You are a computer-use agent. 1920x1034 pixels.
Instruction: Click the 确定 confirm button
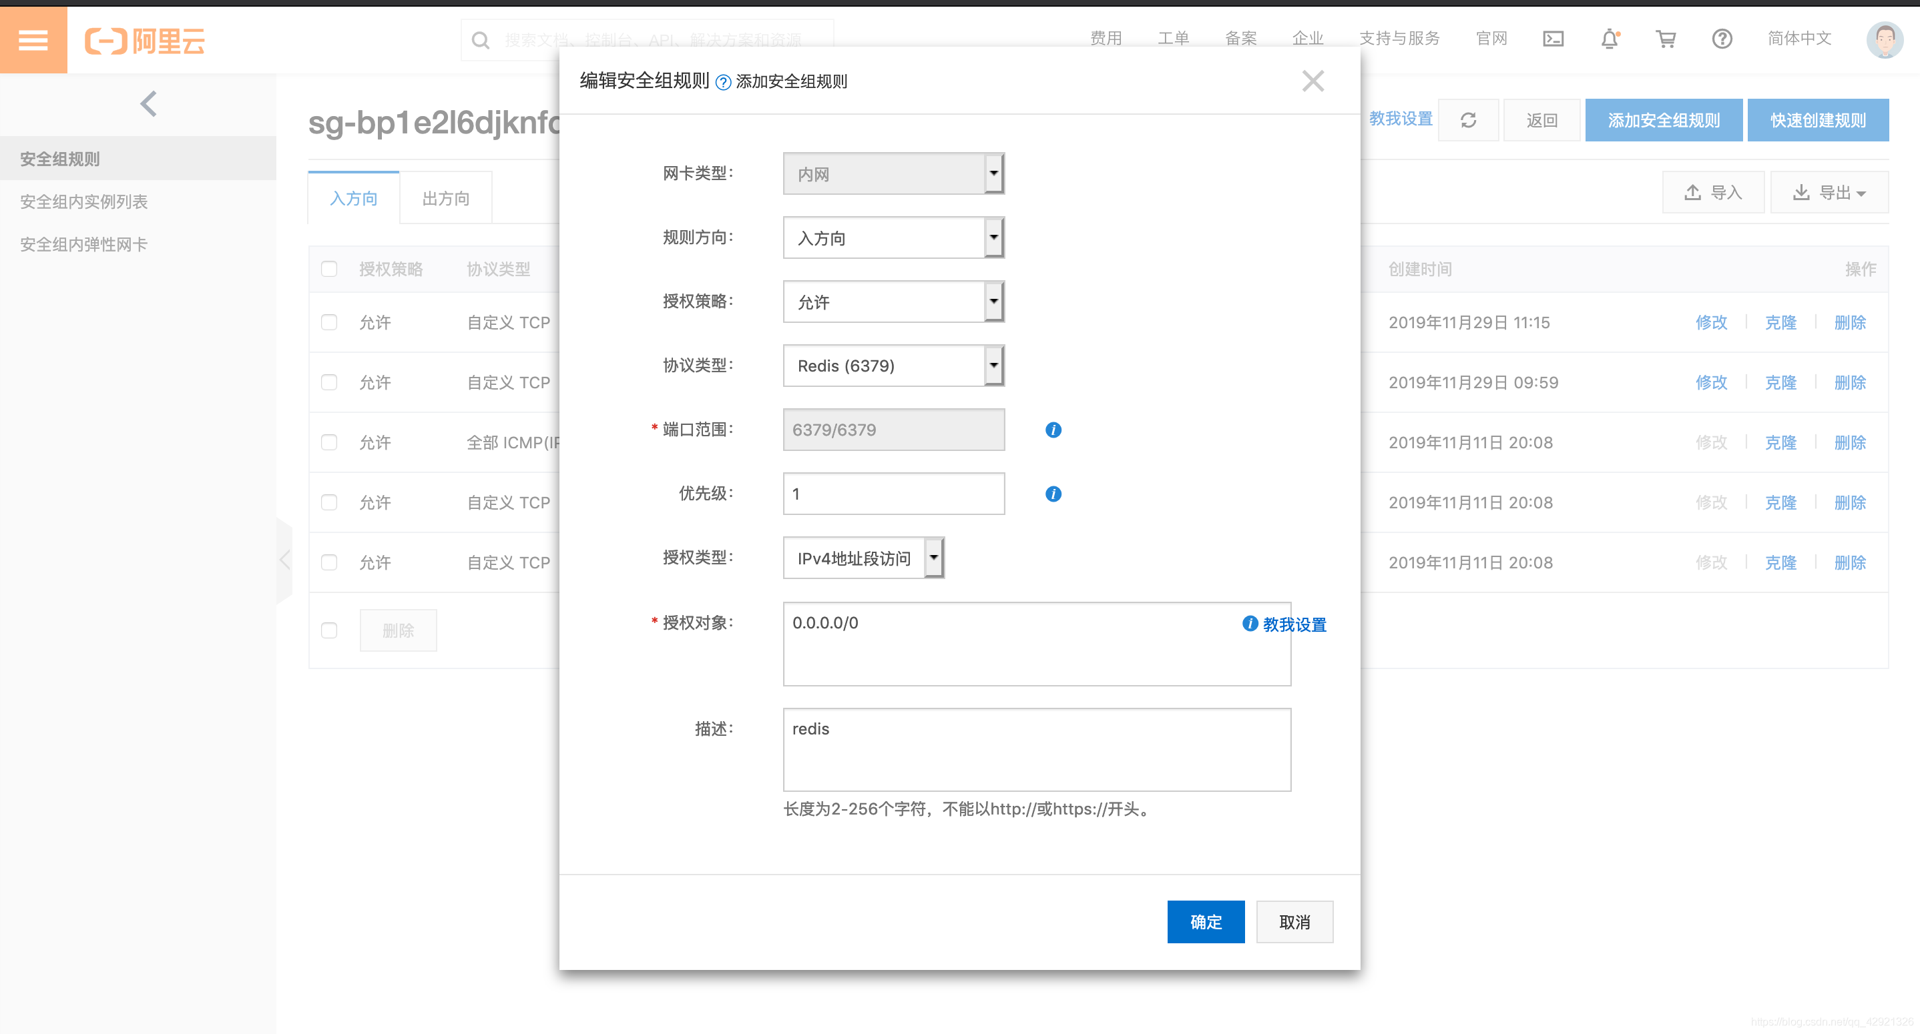coord(1205,921)
